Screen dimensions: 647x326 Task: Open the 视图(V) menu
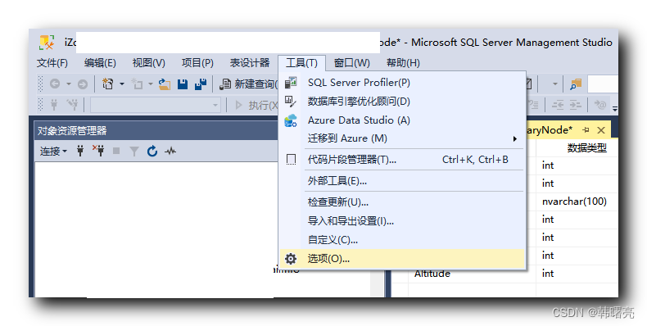tap(149, 63)
